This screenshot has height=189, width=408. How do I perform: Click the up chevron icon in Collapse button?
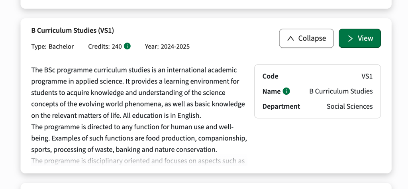pyautogui.click(x=291, y=38)
